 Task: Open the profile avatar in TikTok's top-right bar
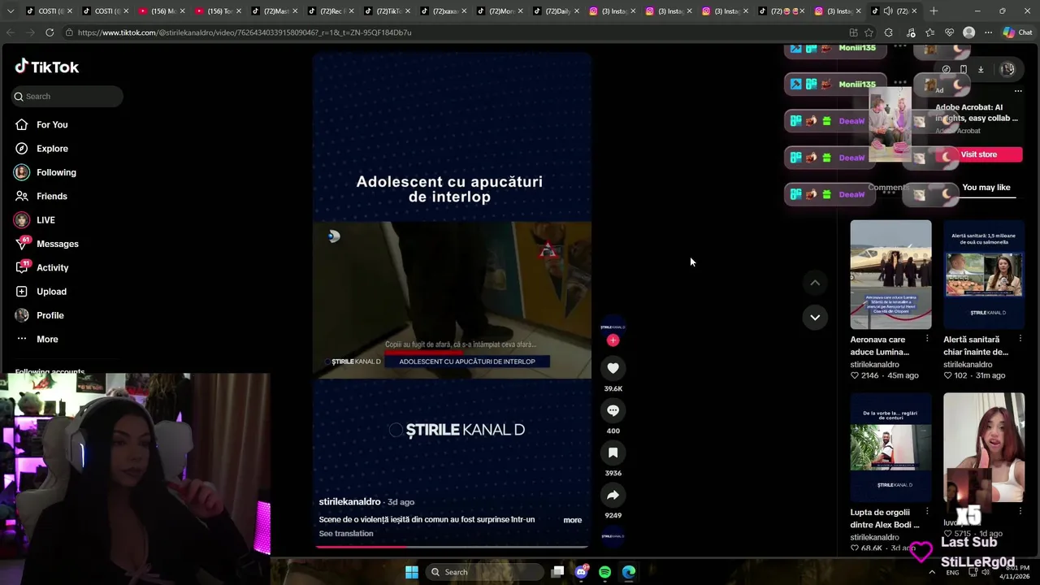coord(1007,69)
